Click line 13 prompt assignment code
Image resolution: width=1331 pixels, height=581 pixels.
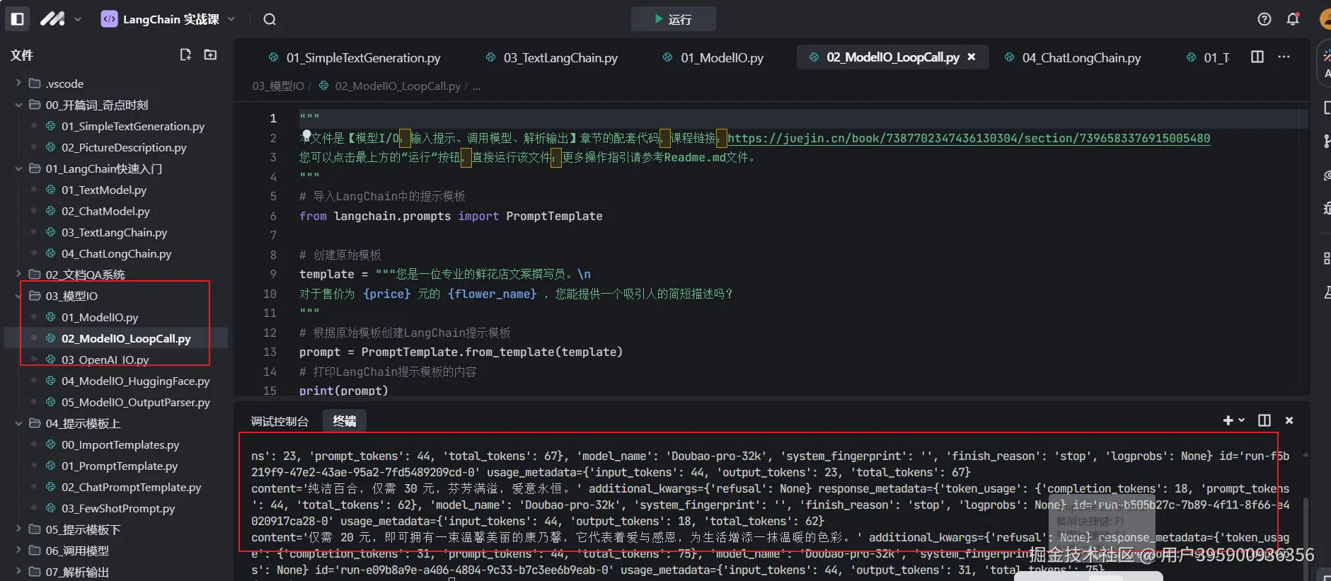(461, 352)
